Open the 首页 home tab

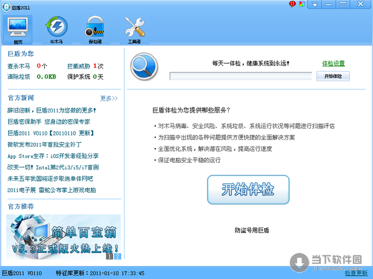pos(17,30)
